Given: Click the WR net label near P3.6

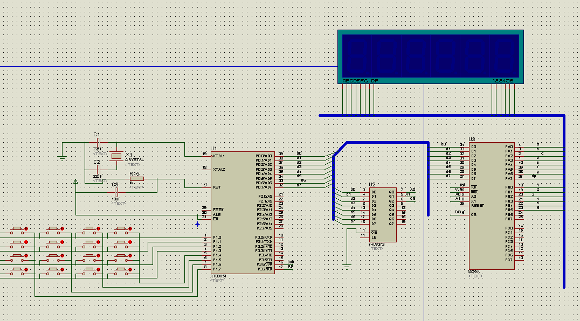Looking at the screenshot, I should coord(291,262).
